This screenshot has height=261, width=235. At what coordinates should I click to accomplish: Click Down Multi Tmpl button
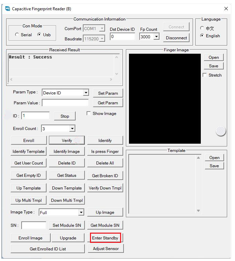click(x=67, y=200)
